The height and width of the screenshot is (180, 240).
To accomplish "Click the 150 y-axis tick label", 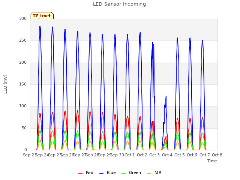I will coord(23,84).
